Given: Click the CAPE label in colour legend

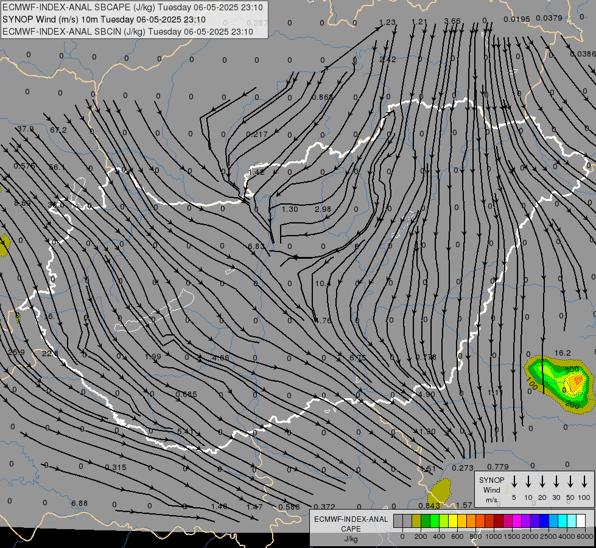Looking at the screenshot, I should [351, 529].
